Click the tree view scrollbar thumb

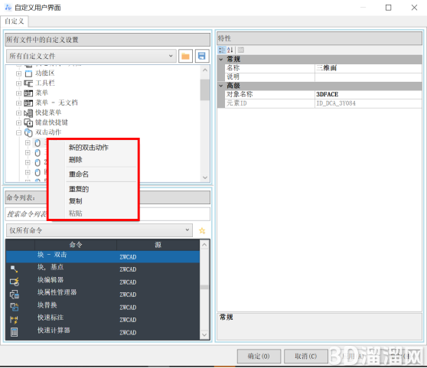205,90
